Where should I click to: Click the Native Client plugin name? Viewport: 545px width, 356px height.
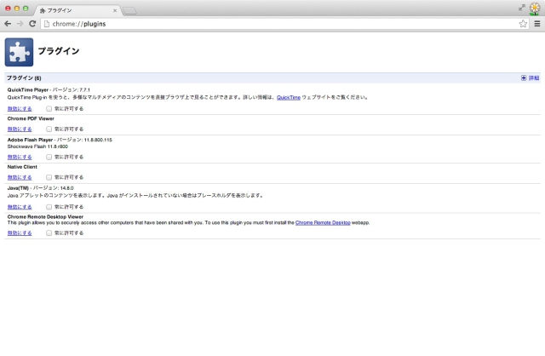click(22, 167)
